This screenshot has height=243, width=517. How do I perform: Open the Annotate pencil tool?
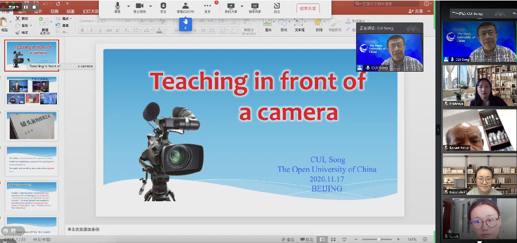[277, 6]
